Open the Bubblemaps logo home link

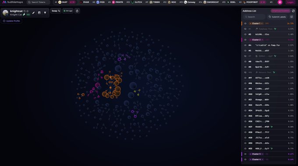[x=13, y=2]
